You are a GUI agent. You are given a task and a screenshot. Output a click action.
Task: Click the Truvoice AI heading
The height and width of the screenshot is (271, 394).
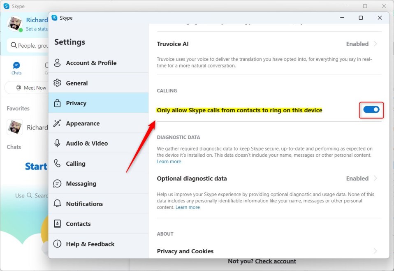point(173,44)
